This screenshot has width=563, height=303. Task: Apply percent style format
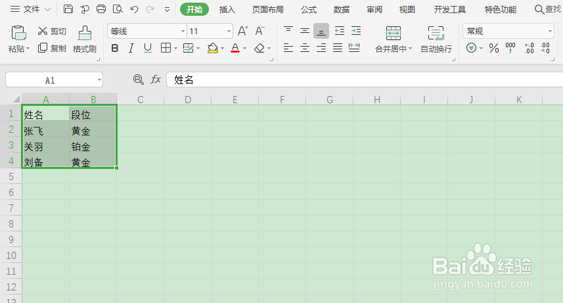pyautogui.click(x=494, y=48)
